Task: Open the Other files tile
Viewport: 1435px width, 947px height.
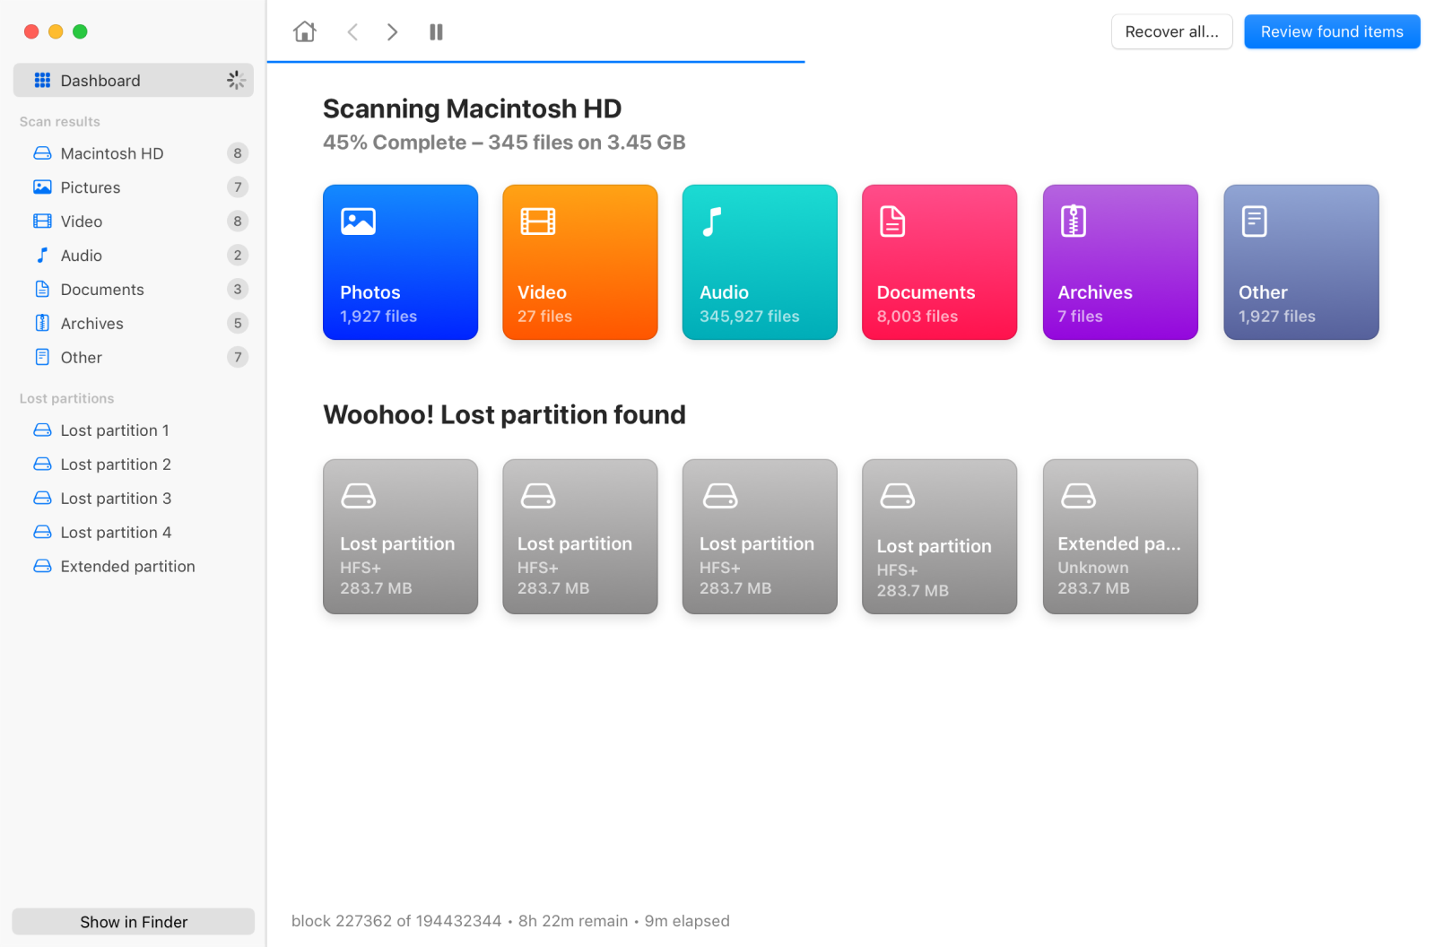Action: point(1300,262)
